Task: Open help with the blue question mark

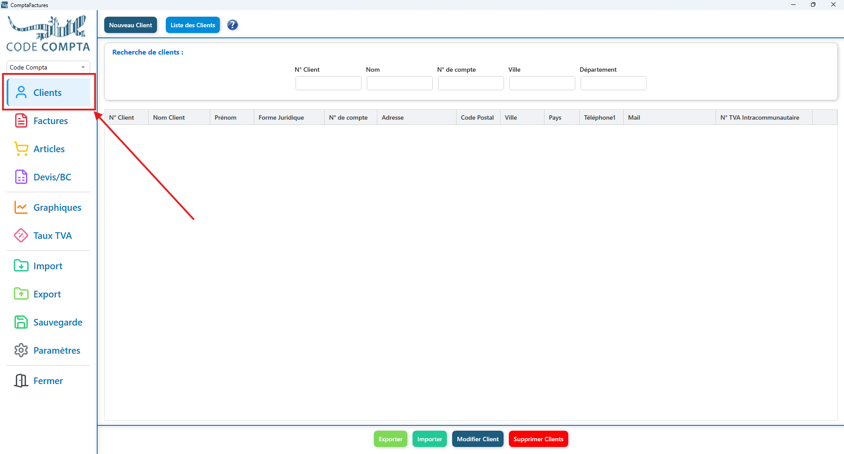Action: (x=233, y=25)
